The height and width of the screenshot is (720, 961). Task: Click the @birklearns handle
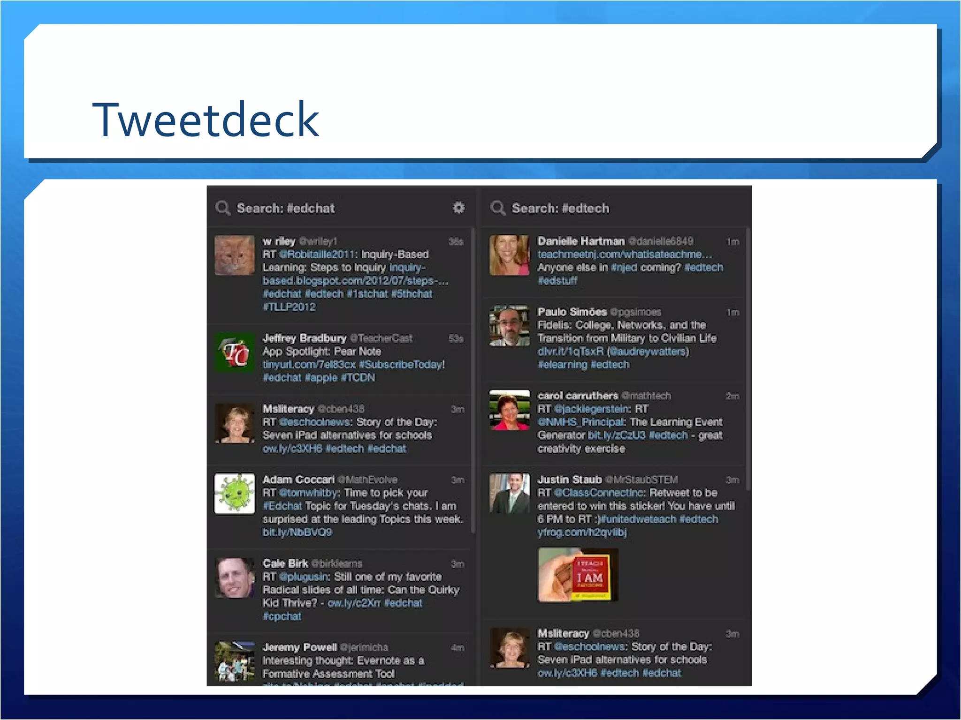(x=337, y=563)
